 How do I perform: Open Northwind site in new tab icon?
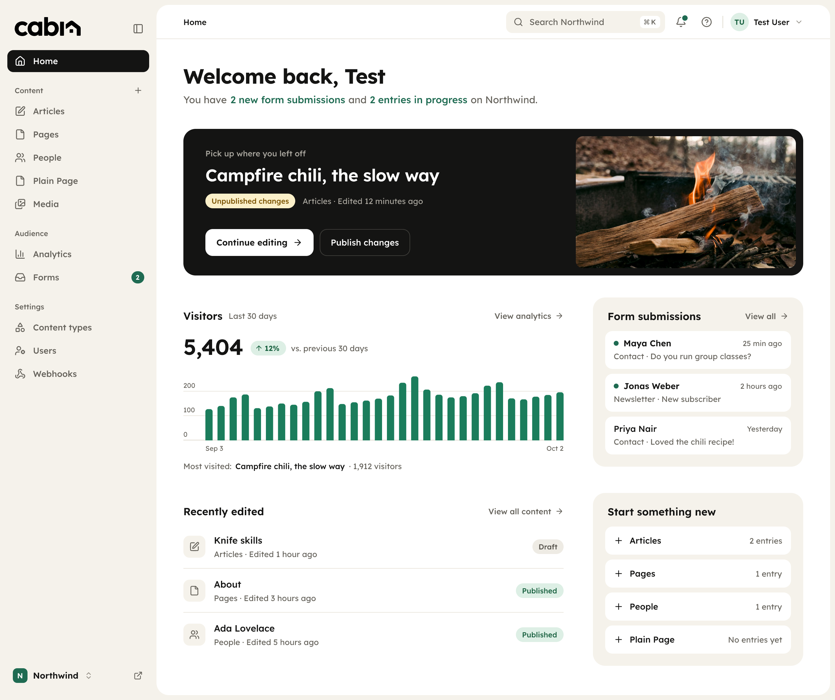pos(138,675)
